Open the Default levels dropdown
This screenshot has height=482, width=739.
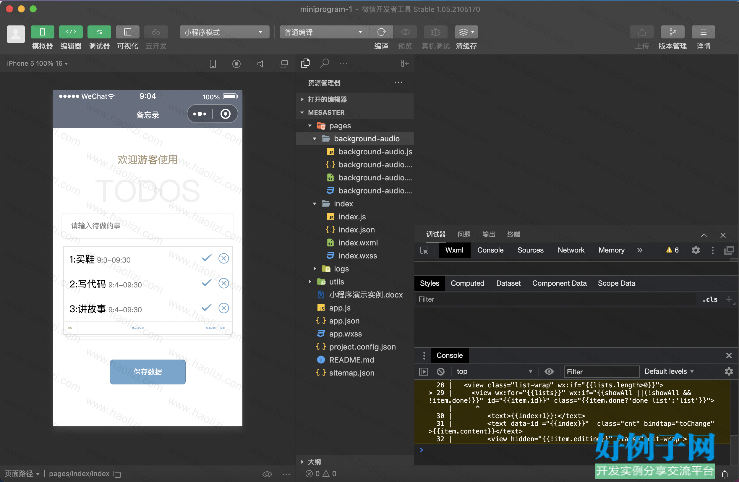point(669,371)
